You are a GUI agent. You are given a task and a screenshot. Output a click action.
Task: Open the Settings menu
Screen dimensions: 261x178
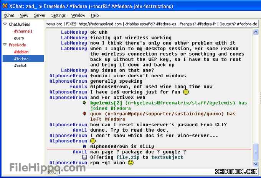58,15
